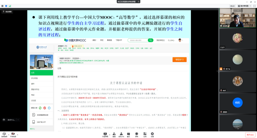
Task: Turn on the video camera
Action: pos(13,135)
